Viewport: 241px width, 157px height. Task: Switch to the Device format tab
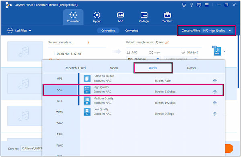192,68
